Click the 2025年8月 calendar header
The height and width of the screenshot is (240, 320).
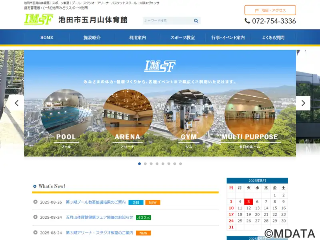click(x=257, y=181)
